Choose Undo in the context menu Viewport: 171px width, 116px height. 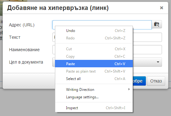[x=94, y=31]
